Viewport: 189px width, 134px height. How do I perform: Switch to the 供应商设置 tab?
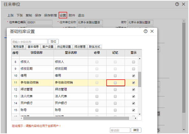64,47
